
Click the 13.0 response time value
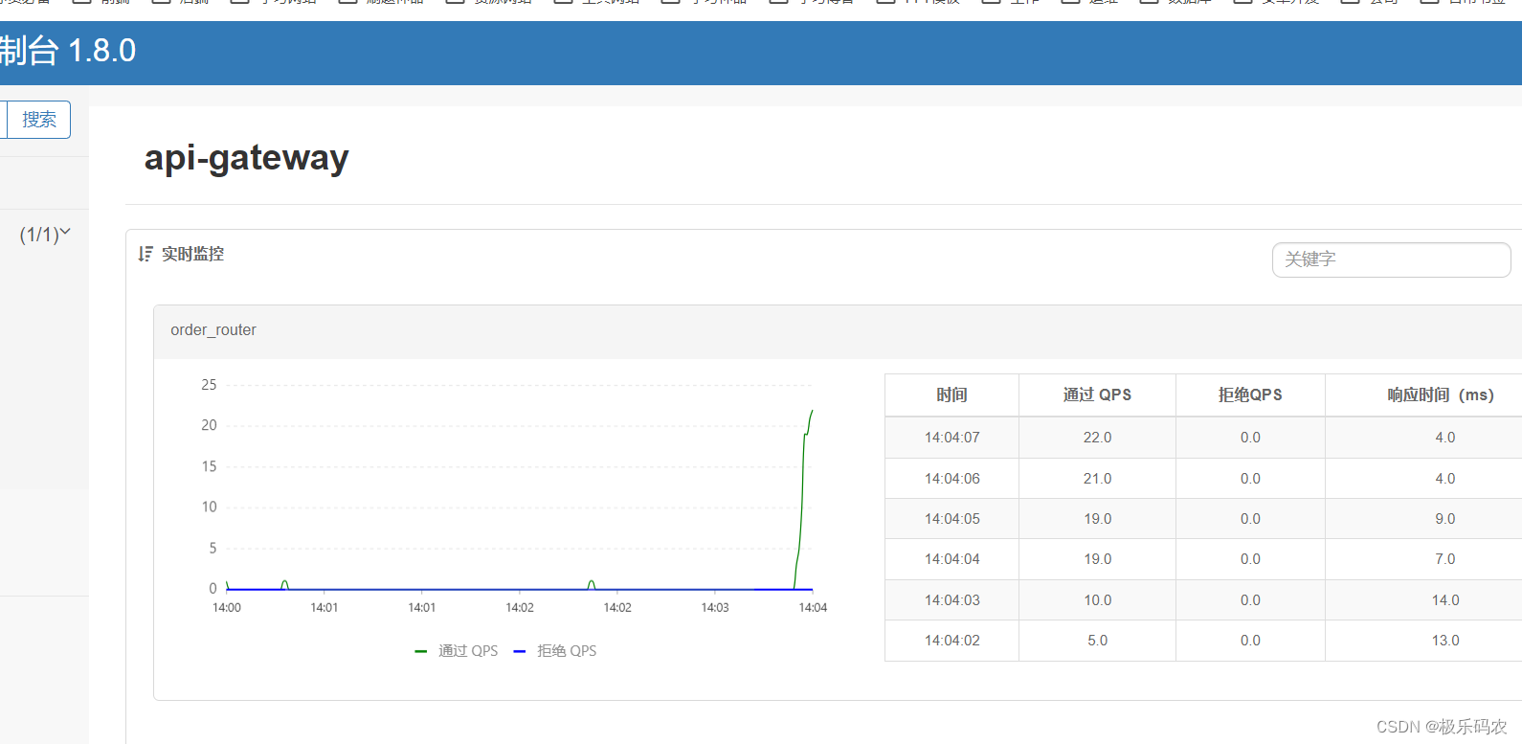coord(1445,641)
